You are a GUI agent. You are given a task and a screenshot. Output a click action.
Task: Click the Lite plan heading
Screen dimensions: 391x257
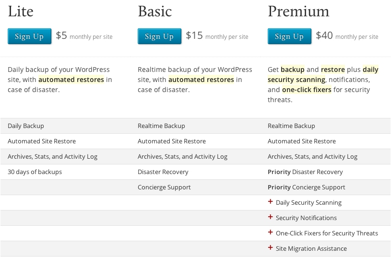(21, 12)
